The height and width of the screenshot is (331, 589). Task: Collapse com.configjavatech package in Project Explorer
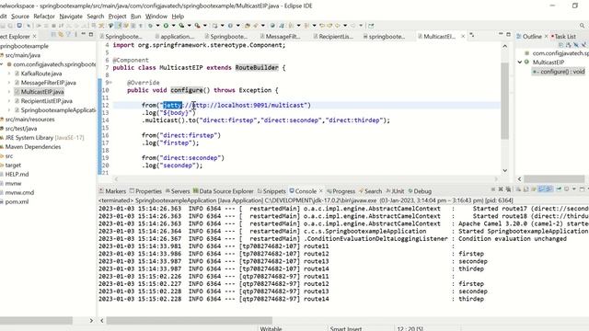tap(2, 64)
